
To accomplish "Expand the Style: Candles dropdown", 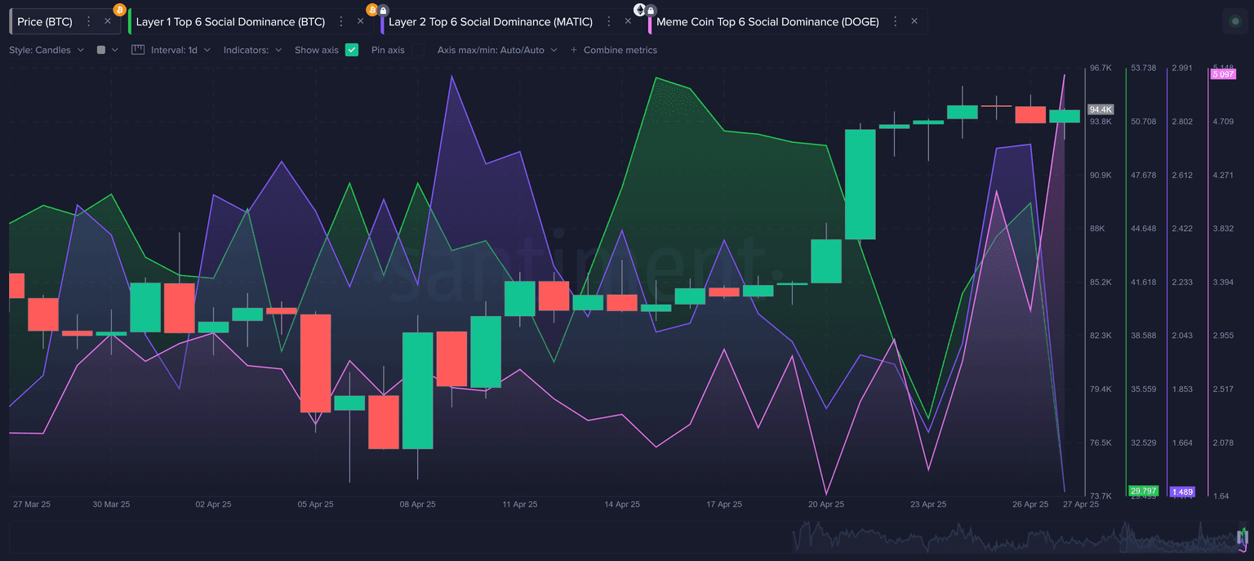I will click(47, 50).
